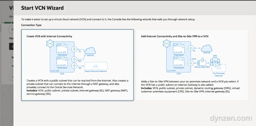Click the Public Subnet box in left diagram
This screenshot has width=256, height=126.
point(62,49)
